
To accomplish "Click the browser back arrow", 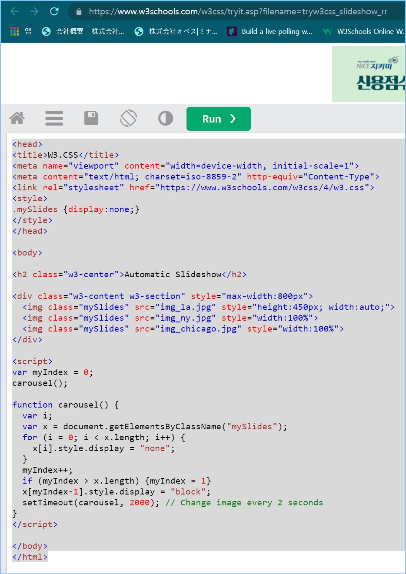I will click(14, 11).
